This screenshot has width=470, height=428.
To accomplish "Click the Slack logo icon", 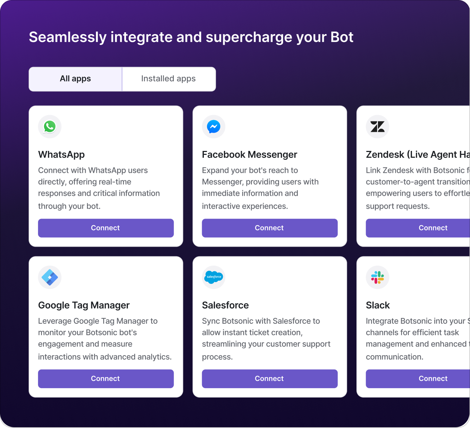I will [x=377, y=277].
